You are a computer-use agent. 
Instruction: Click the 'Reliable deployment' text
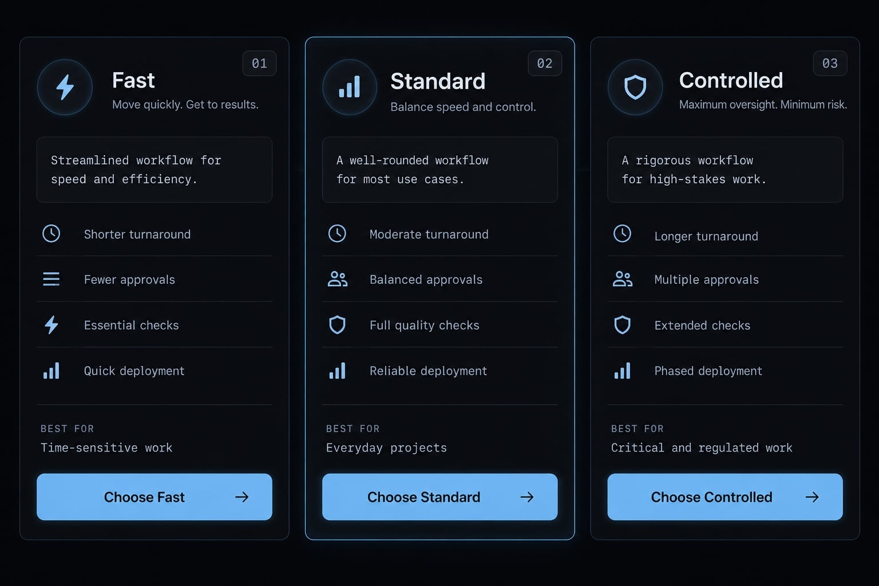tap(428, 371)
